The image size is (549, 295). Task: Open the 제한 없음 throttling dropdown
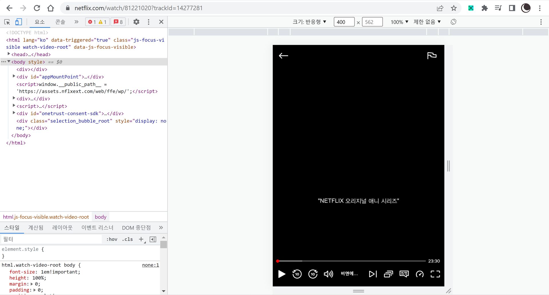[x=427, y=22]
